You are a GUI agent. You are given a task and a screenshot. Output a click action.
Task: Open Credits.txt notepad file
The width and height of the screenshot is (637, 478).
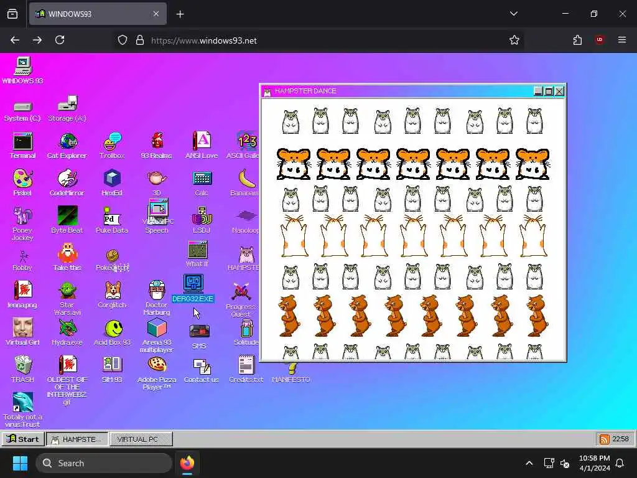[246, 370]
